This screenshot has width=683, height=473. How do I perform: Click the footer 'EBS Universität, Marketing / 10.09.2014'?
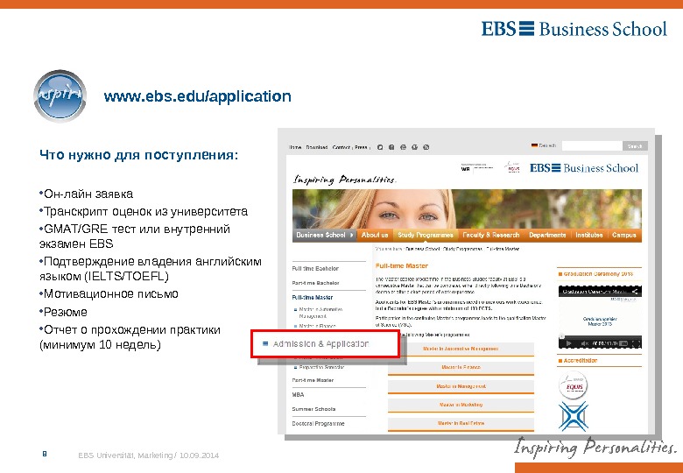tap(149, 455)
